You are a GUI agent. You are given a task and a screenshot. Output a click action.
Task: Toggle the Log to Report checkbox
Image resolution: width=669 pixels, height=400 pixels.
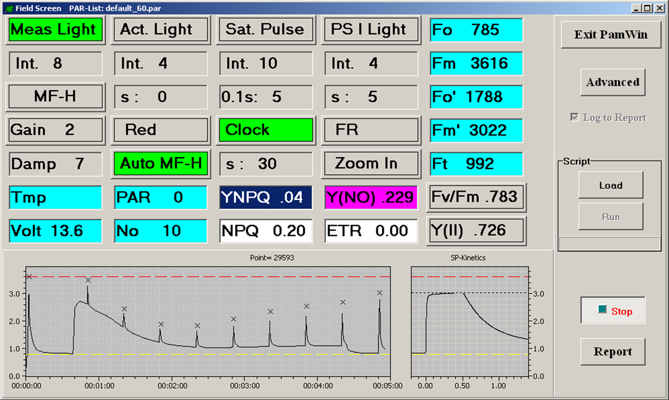click(575, 118)
